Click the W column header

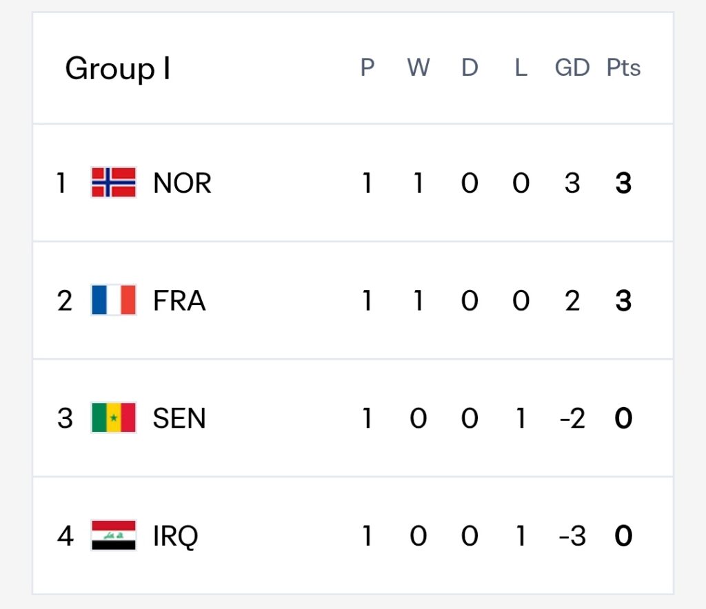pos(418,68)
